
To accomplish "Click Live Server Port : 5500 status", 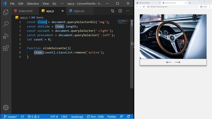I will click(95, 117).
